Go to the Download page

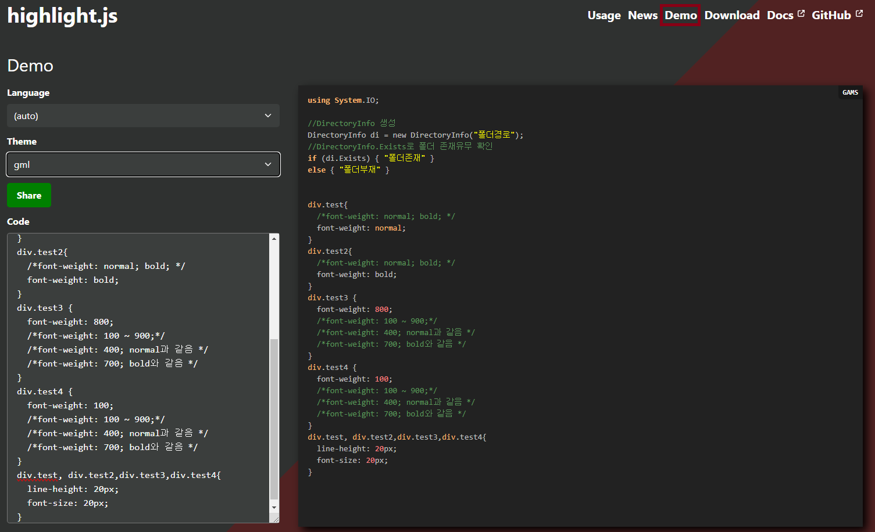[732, 15]
